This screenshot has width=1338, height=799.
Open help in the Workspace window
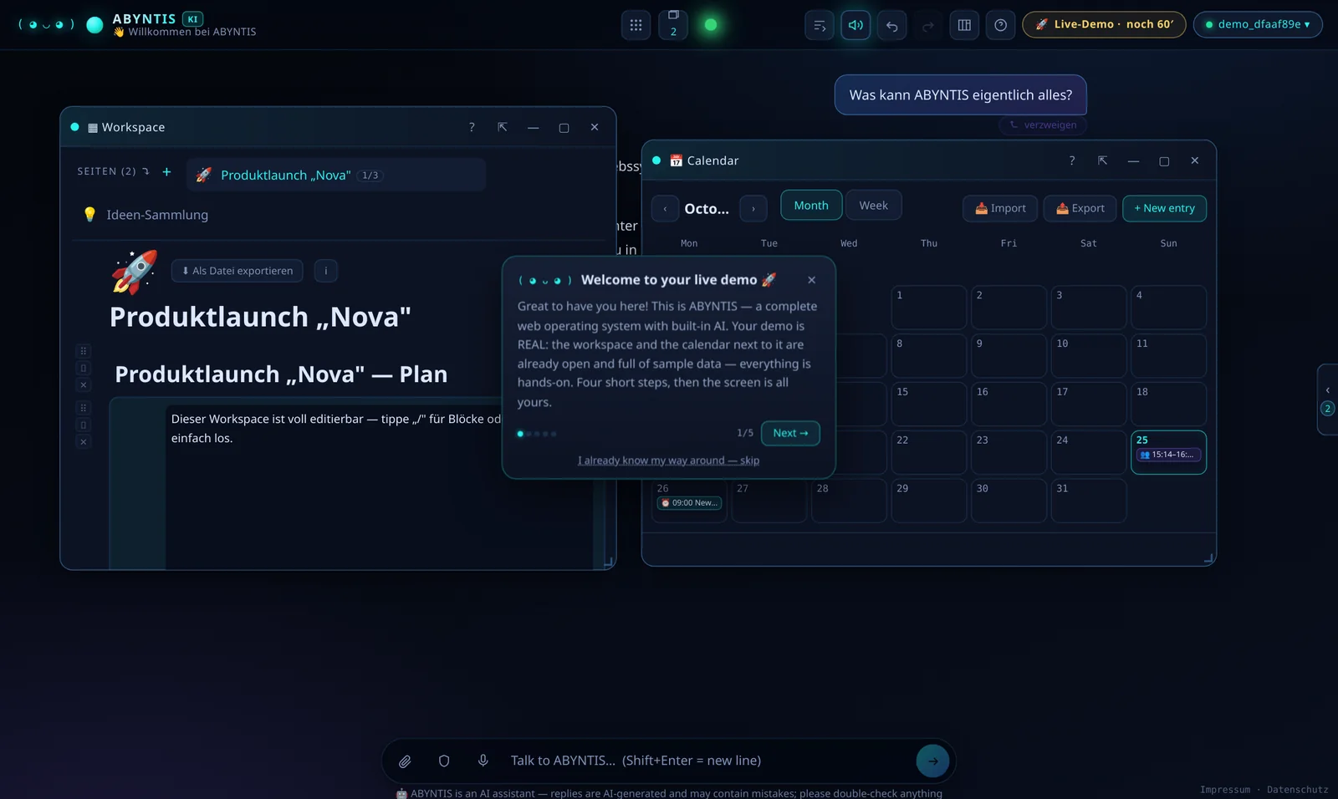tap(472, 127)
